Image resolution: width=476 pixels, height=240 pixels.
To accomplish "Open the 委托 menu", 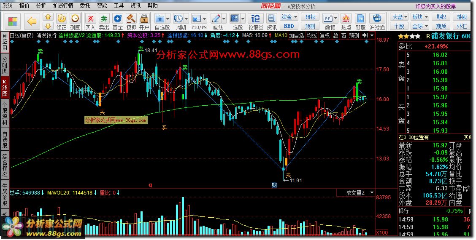I will [85, 5].
